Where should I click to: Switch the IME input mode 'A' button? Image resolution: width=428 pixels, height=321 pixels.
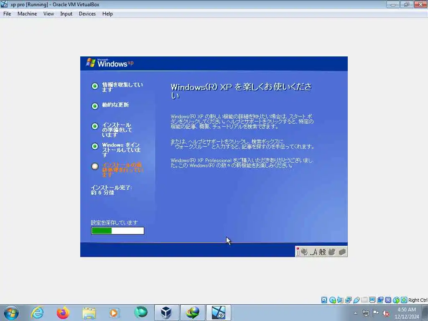314,252
